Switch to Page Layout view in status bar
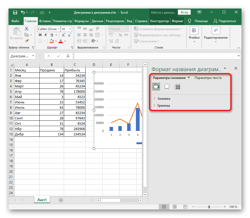The image size is (250, 218). 174,207
